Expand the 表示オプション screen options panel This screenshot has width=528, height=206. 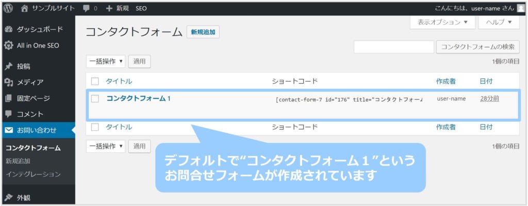click(x=442, y=22)
